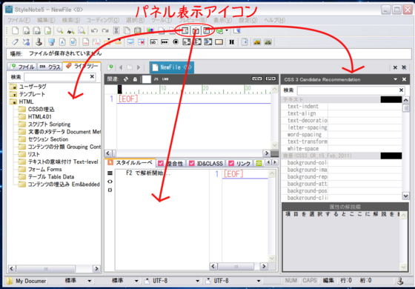Click the color palette icon in toolbar
This screenshot has height=289, width=415.
coord(150,30)
